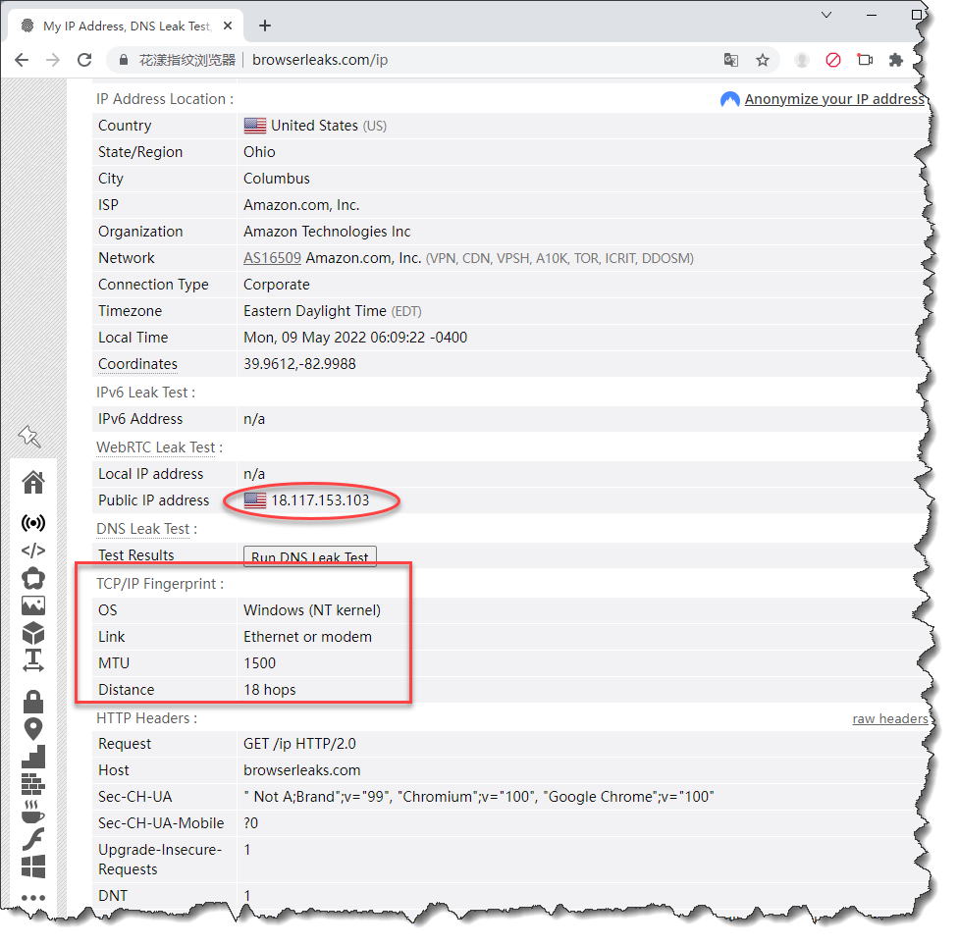Image resolution: width=958 pixels, height=946 pixels.
Task: Click the public IP address 18.117.153.103
Action: click(320, 500)
